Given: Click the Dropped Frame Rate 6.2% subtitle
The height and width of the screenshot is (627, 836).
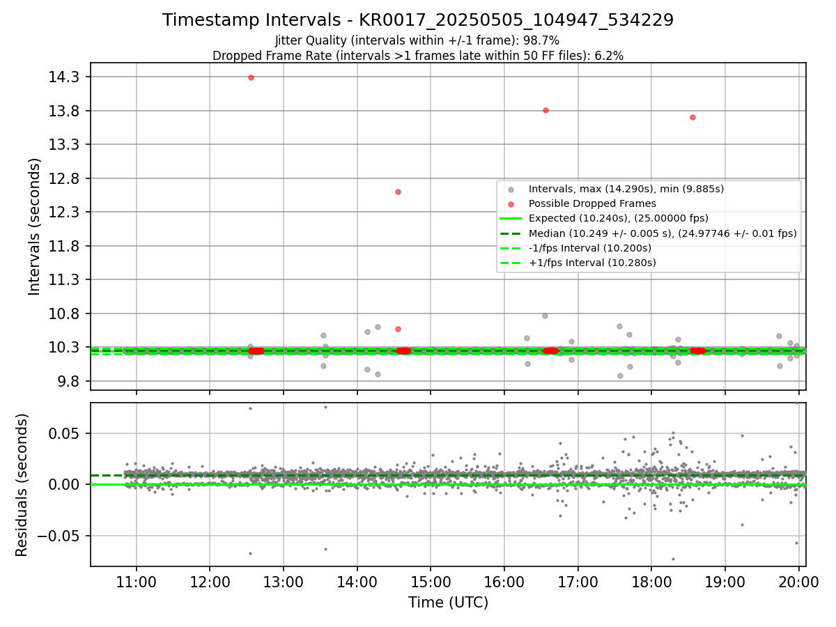Looking at the screenshot, I should [418, 55].
